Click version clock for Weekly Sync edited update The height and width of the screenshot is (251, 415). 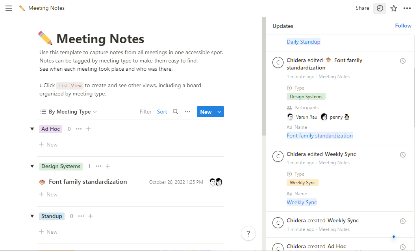pos(402,155)
